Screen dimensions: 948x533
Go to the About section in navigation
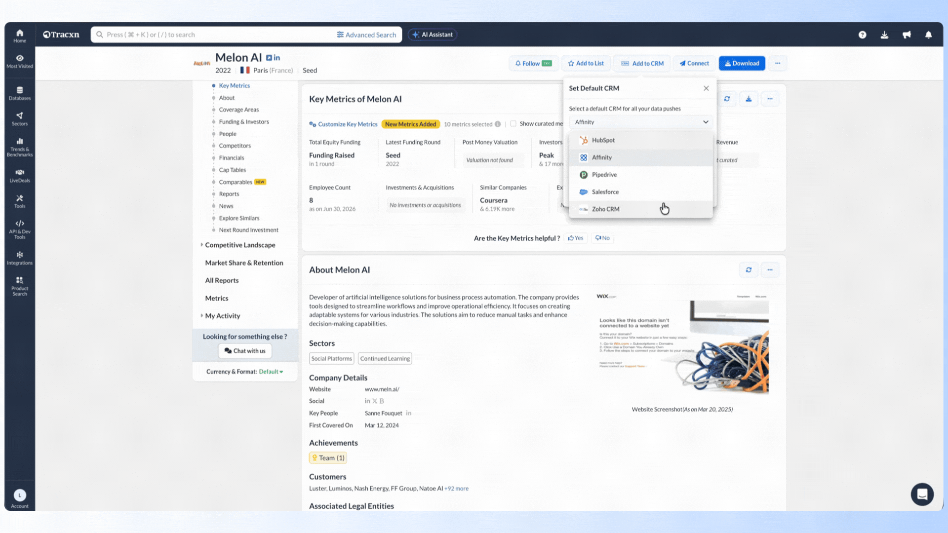click(227, 98)
